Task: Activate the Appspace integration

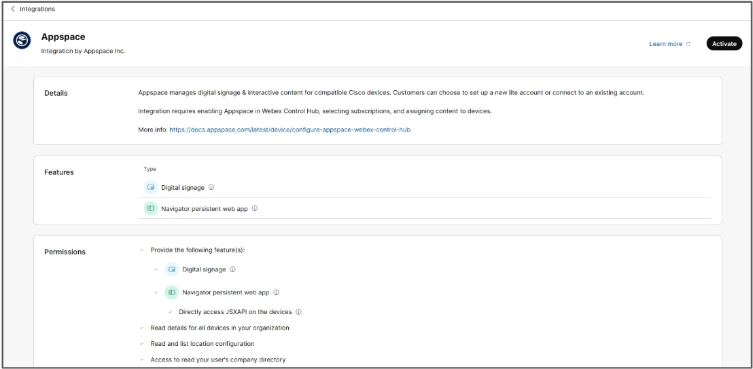Action: click(x=724, y=43)
